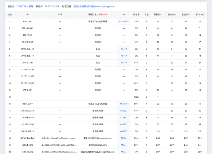212x154 pixels.
Task: Click the target IP 75.127.12.155 link
Action: pos(52,6)
